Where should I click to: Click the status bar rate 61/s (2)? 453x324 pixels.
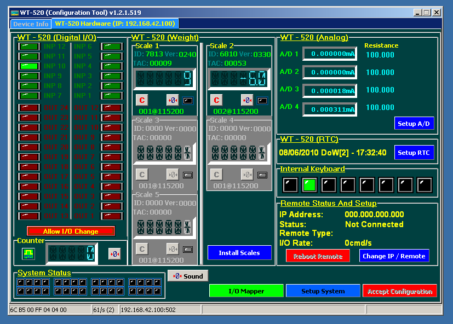104,310
